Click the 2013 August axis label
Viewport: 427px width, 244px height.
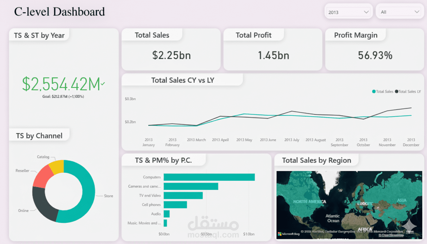click(316, 140)
